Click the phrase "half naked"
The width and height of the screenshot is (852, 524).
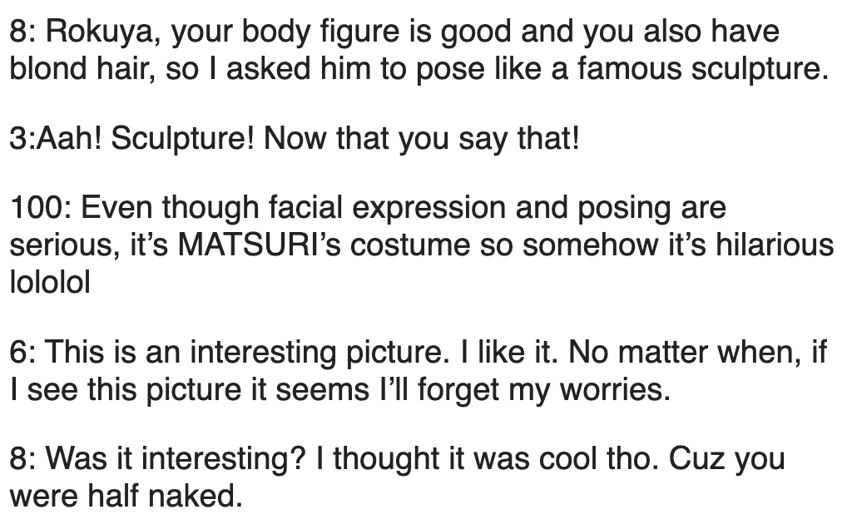point(156,497)
